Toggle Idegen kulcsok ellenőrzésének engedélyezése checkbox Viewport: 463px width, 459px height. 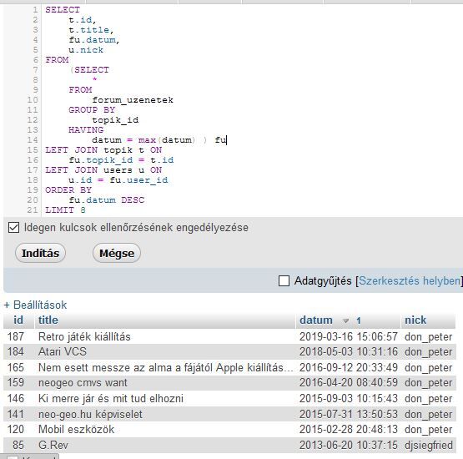click(13, 228)
